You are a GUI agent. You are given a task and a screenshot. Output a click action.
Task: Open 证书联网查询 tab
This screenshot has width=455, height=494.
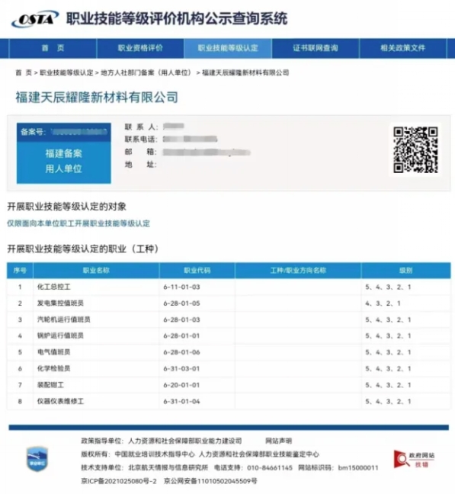pyautogui.click(x=316, y=48)
